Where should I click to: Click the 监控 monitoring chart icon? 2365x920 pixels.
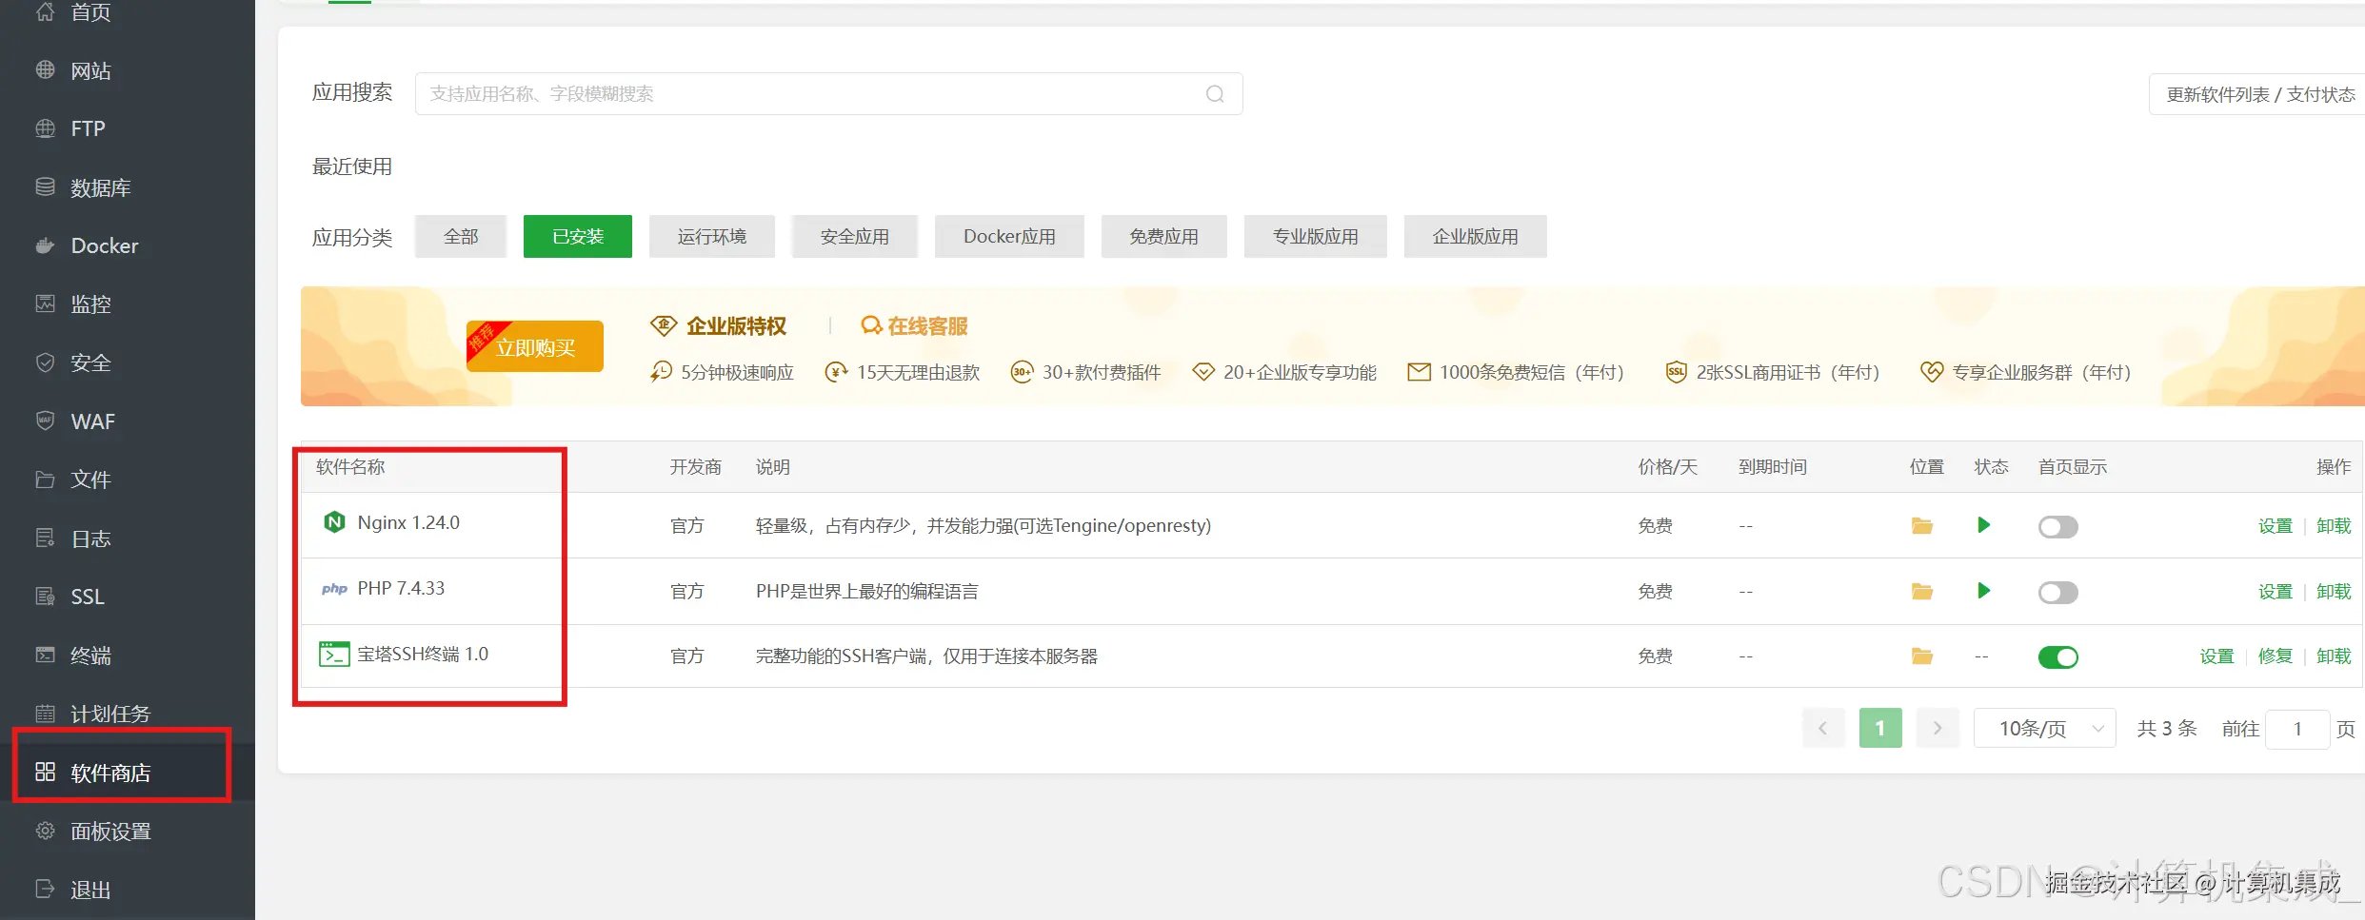pos(45,303)
